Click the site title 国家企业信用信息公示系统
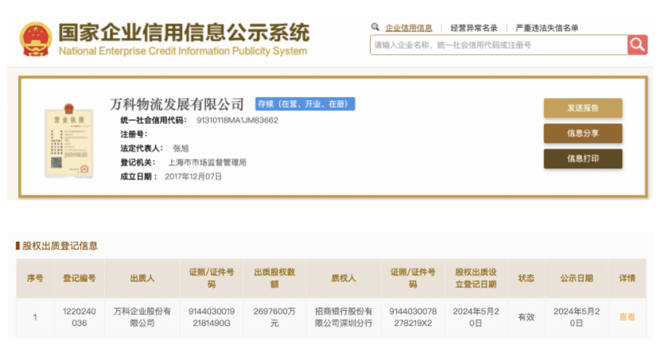This screenshot has width=665, height=349. coord(183,33)
